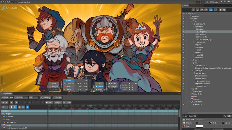
Task: Click the ANIMATE mode indicator
Action: pyautogui.click(x=10, y=8)
